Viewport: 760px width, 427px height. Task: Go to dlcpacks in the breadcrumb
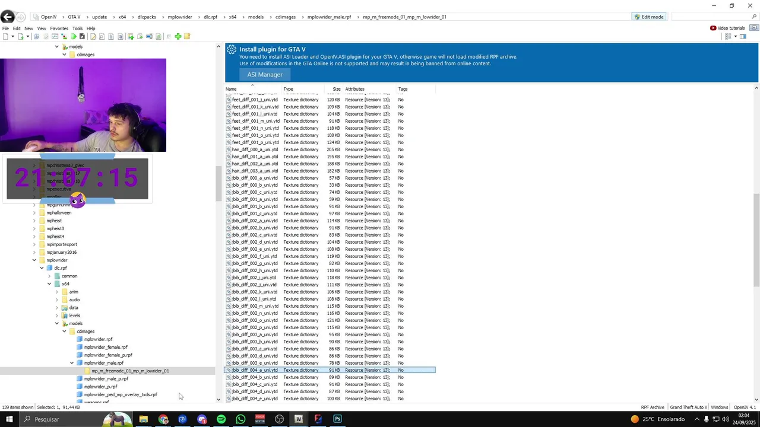(147, 17)
